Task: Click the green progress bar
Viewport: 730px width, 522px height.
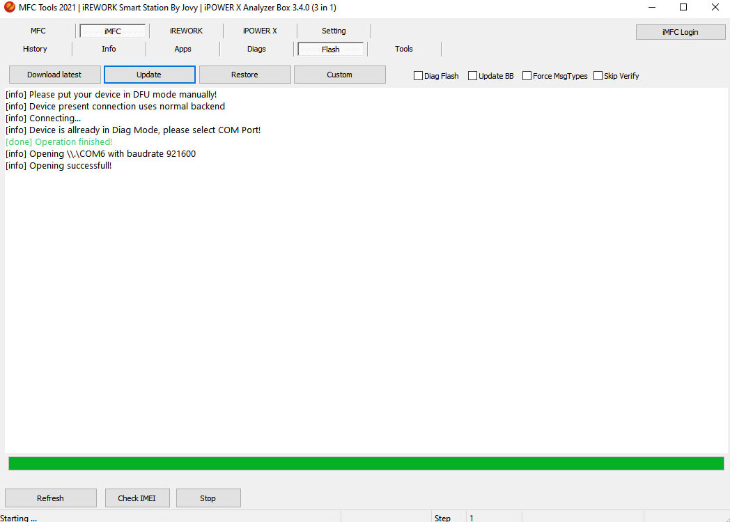Action: click(x=366, y=463)
